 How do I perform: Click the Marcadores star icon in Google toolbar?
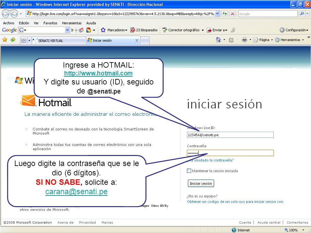[x=103, y=30]
